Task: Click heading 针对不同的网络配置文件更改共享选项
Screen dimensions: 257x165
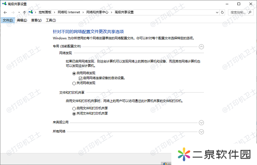Action: 88,31
